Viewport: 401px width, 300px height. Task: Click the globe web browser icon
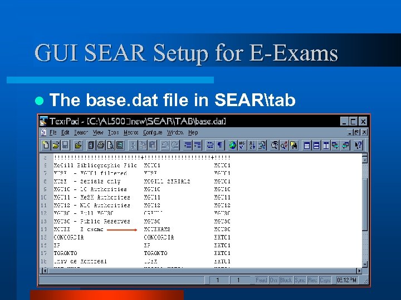coord(232,146)
